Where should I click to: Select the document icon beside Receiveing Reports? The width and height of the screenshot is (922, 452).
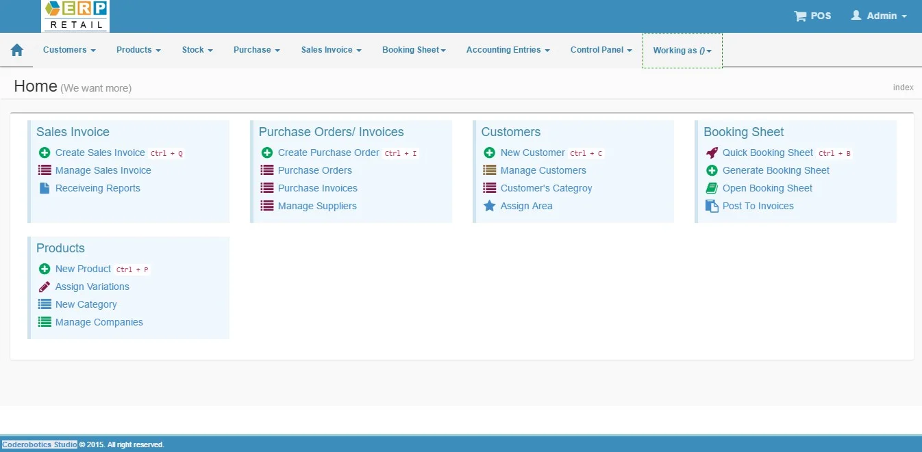pos(45,188)
